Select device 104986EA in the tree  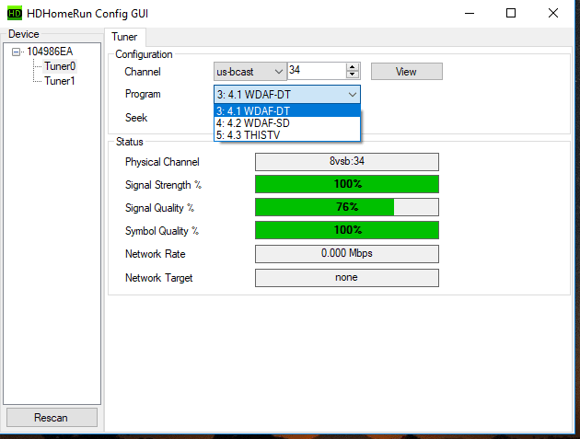coord(50,52)
